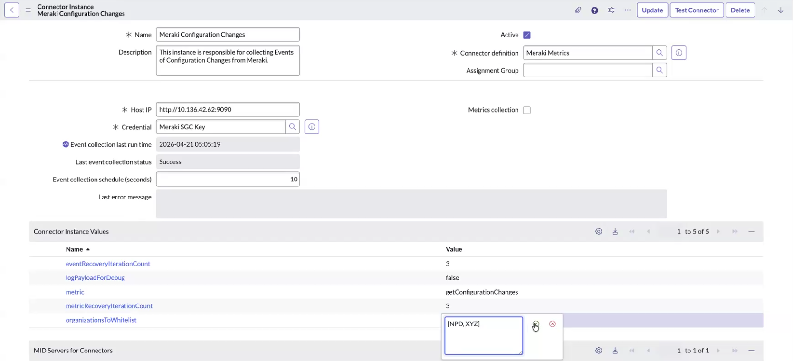Open the metric link
793x361 pixels.
click(75, 292)
